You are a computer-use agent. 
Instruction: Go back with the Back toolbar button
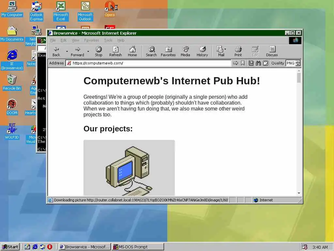click(56, 52)
